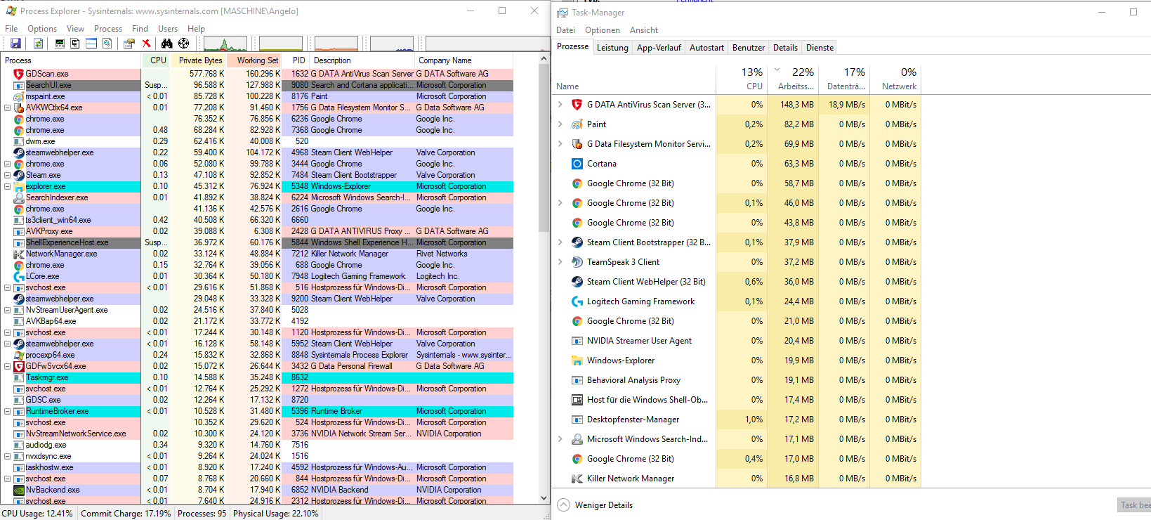1151x520 pixels.
Task: Select Desktopfenster-Manager row in Task-Manager
Action: (x=736, y=420)
